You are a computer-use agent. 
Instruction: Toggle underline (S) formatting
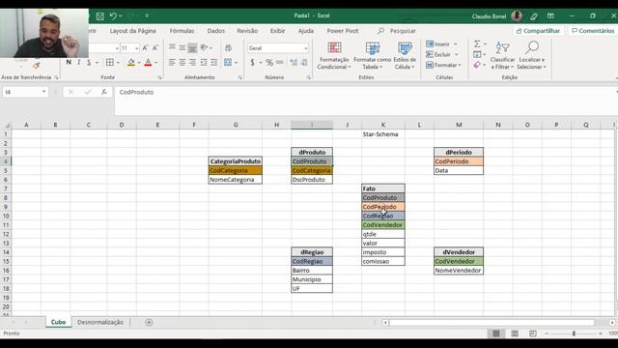[x=89, y=62]
